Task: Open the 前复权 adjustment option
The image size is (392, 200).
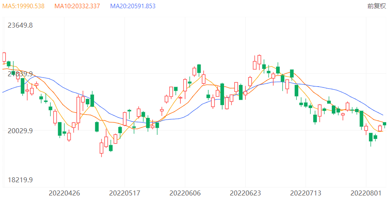Action: click(377, 6)
